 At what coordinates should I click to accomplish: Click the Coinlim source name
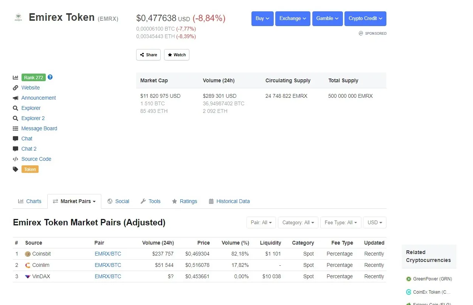(x=41, y=265)
